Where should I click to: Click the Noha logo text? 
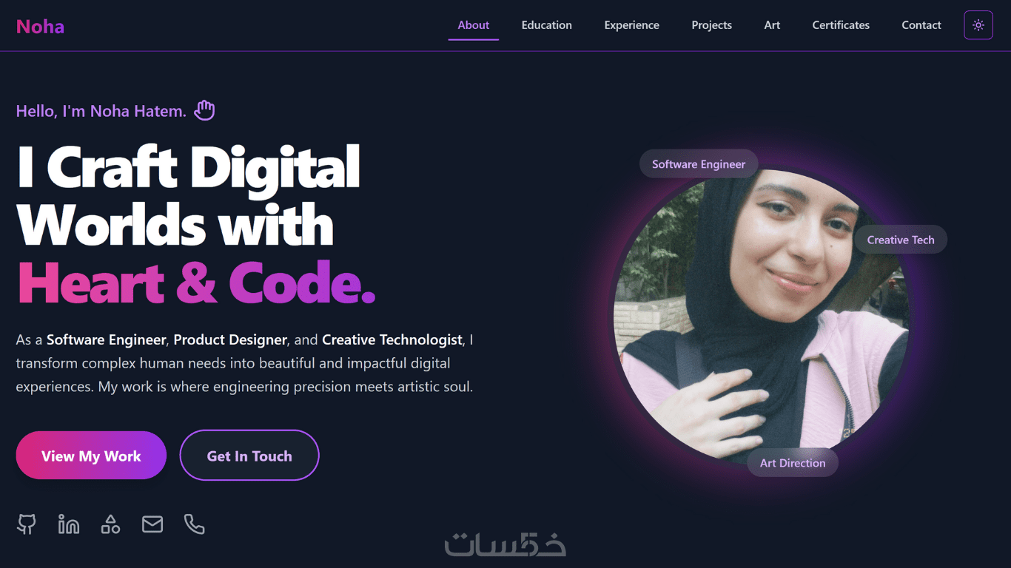pyautogui.click(x=40, y=27)
